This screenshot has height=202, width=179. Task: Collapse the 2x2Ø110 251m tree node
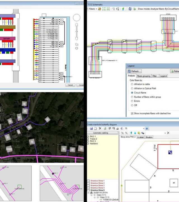(x=88, y=192)
